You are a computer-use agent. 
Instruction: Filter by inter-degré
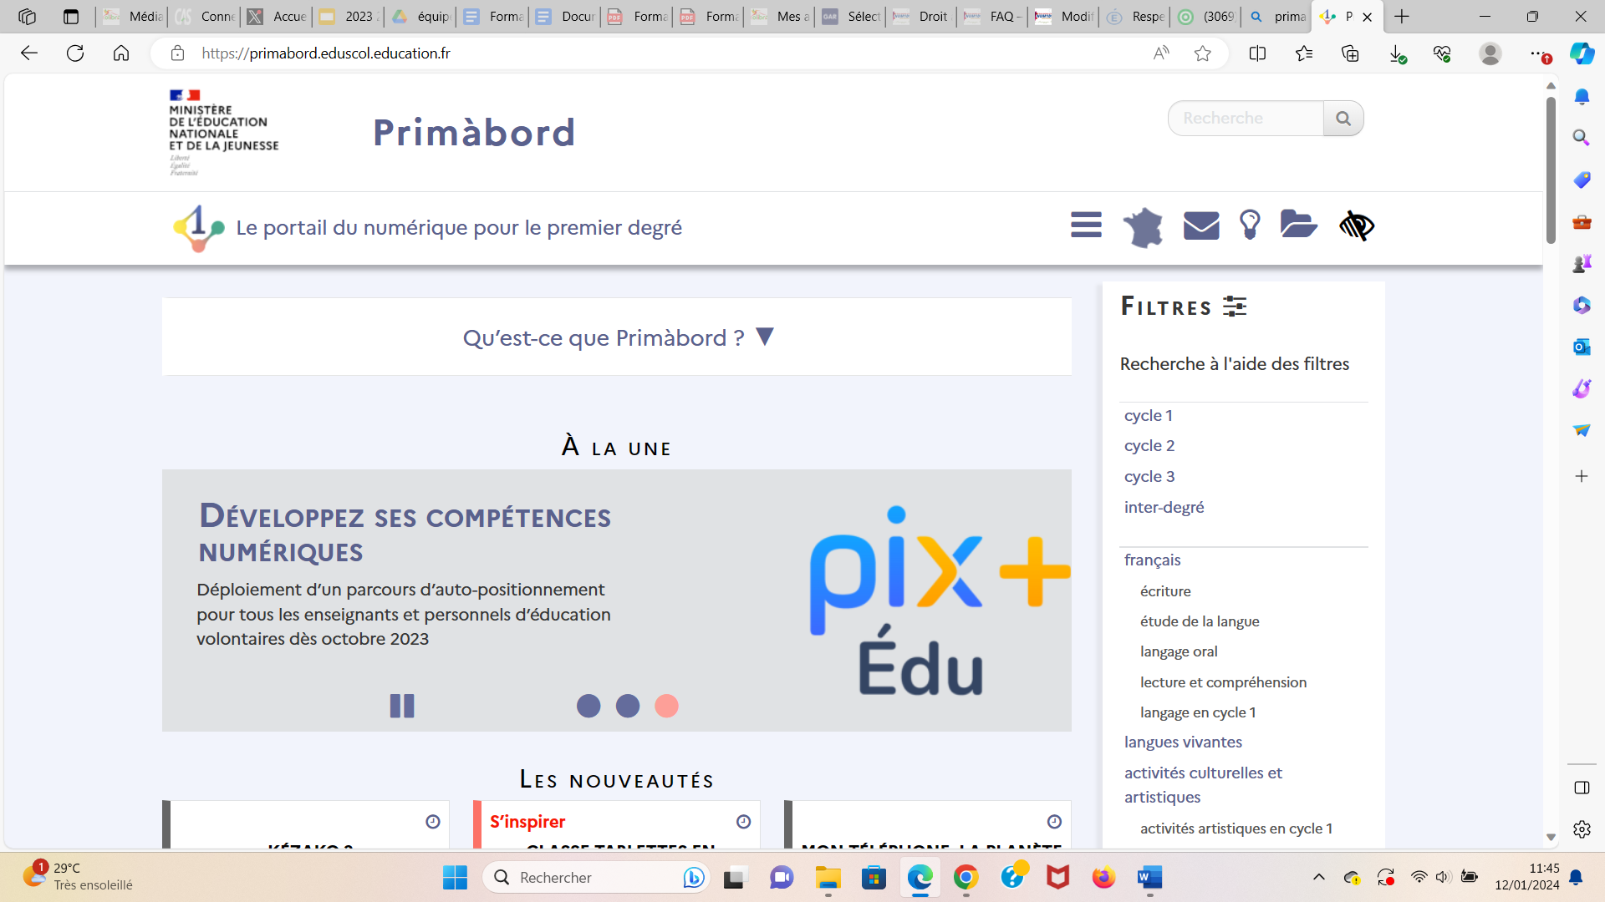tap(1164, 507)
